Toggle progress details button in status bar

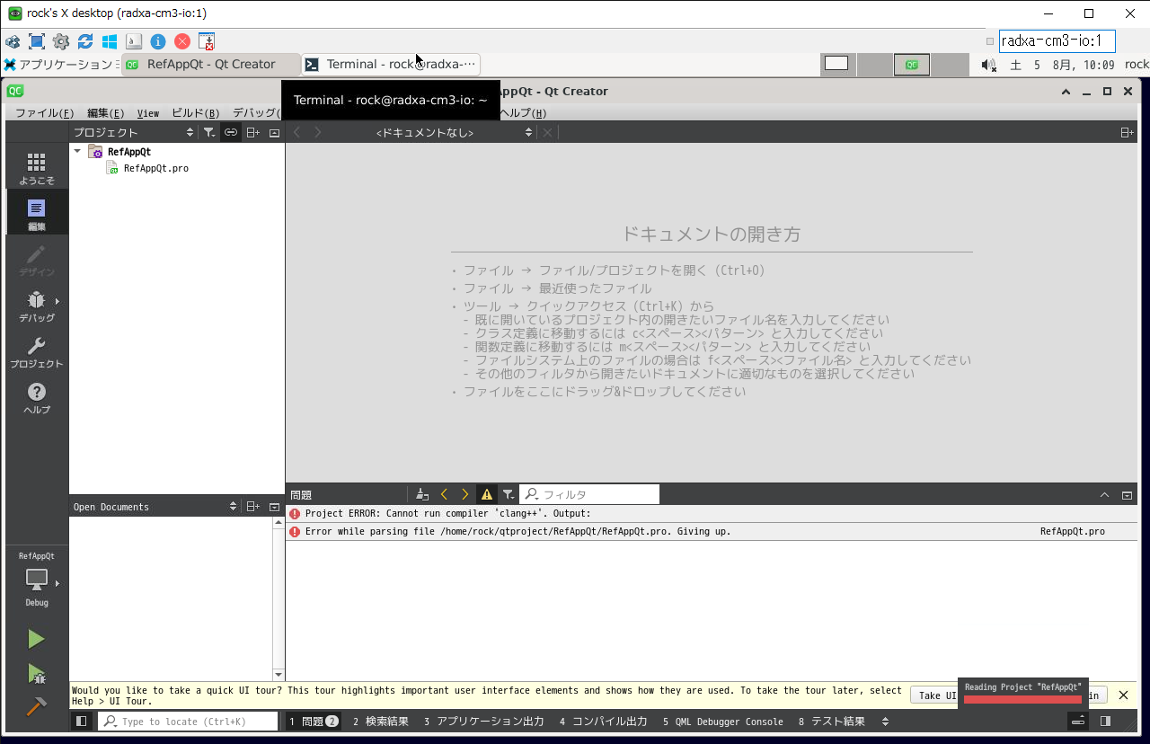click(x=1078, y=721)
